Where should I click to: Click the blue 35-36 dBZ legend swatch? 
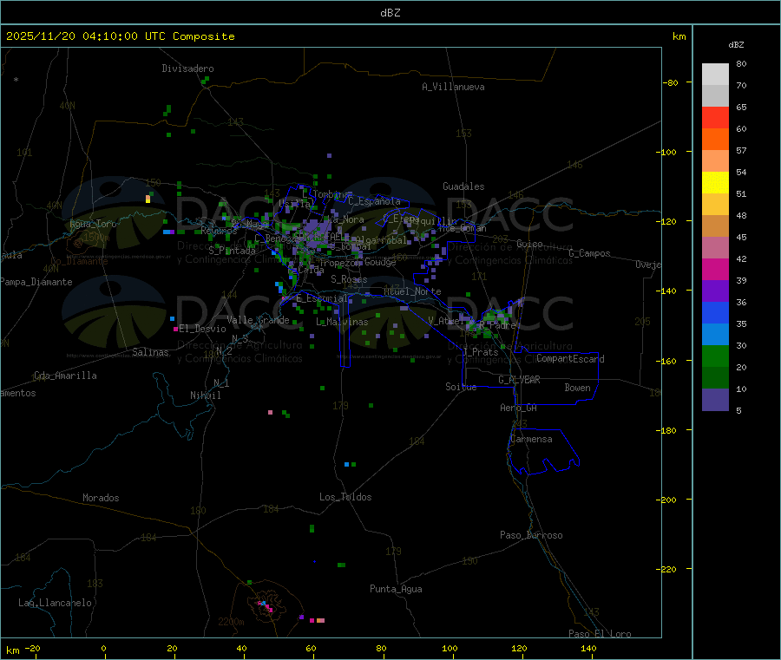pyautogui.click(x=715, y=312)
